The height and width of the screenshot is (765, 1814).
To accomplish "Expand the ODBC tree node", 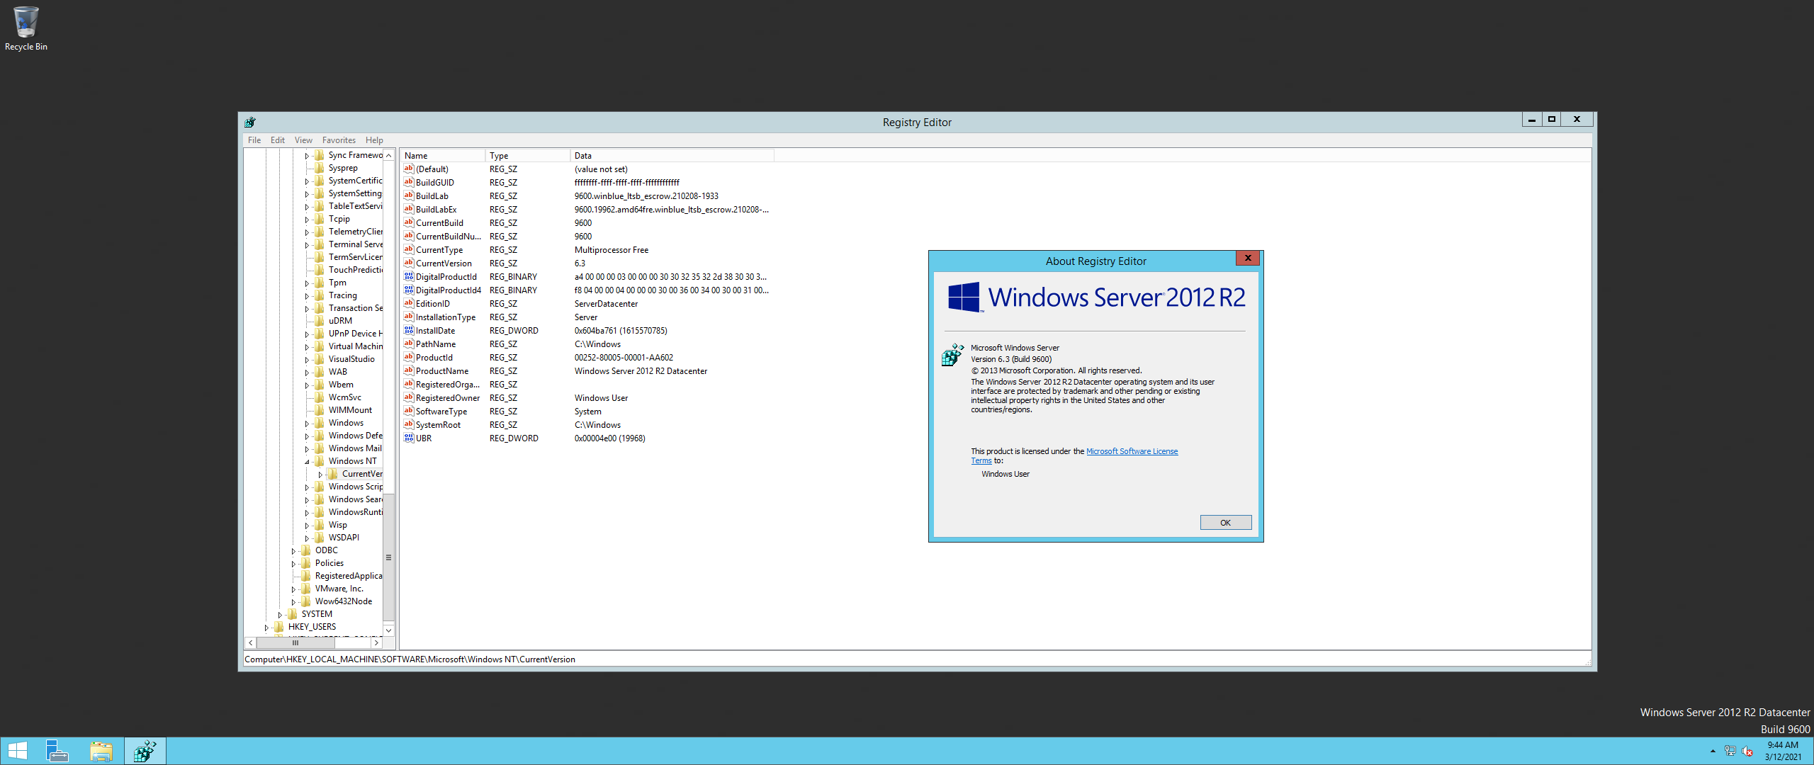I will [293, 551].
